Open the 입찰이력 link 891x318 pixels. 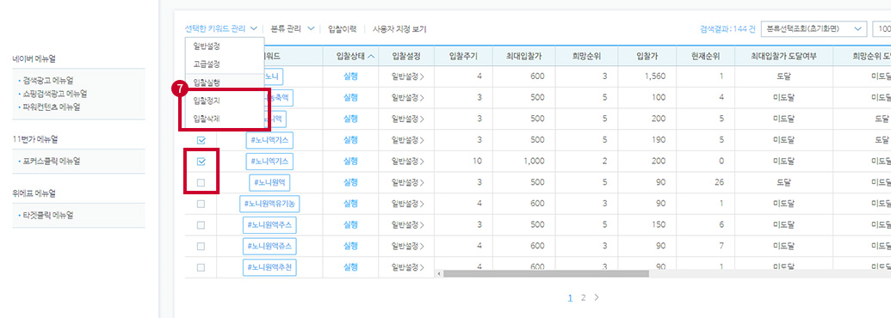[343, 28]
